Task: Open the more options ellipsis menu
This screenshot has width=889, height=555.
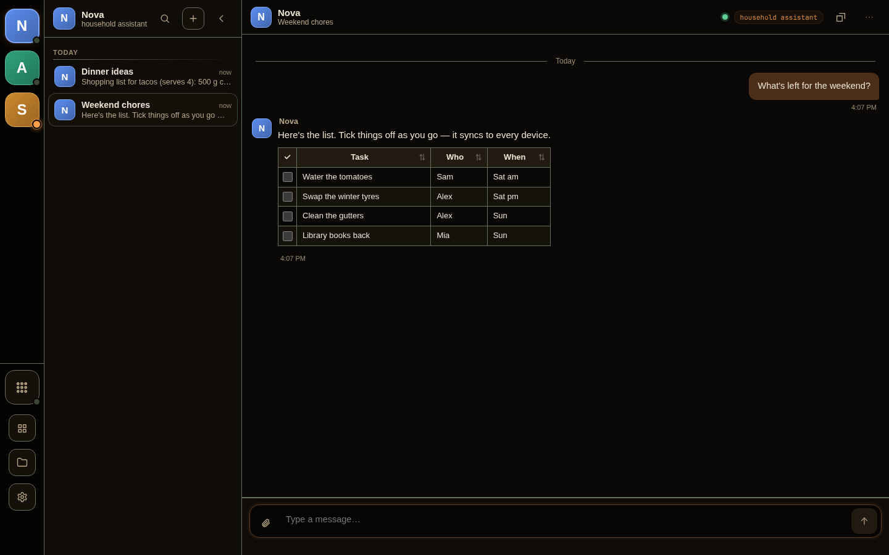Action: pyautogui.click(x=869, y=17)
